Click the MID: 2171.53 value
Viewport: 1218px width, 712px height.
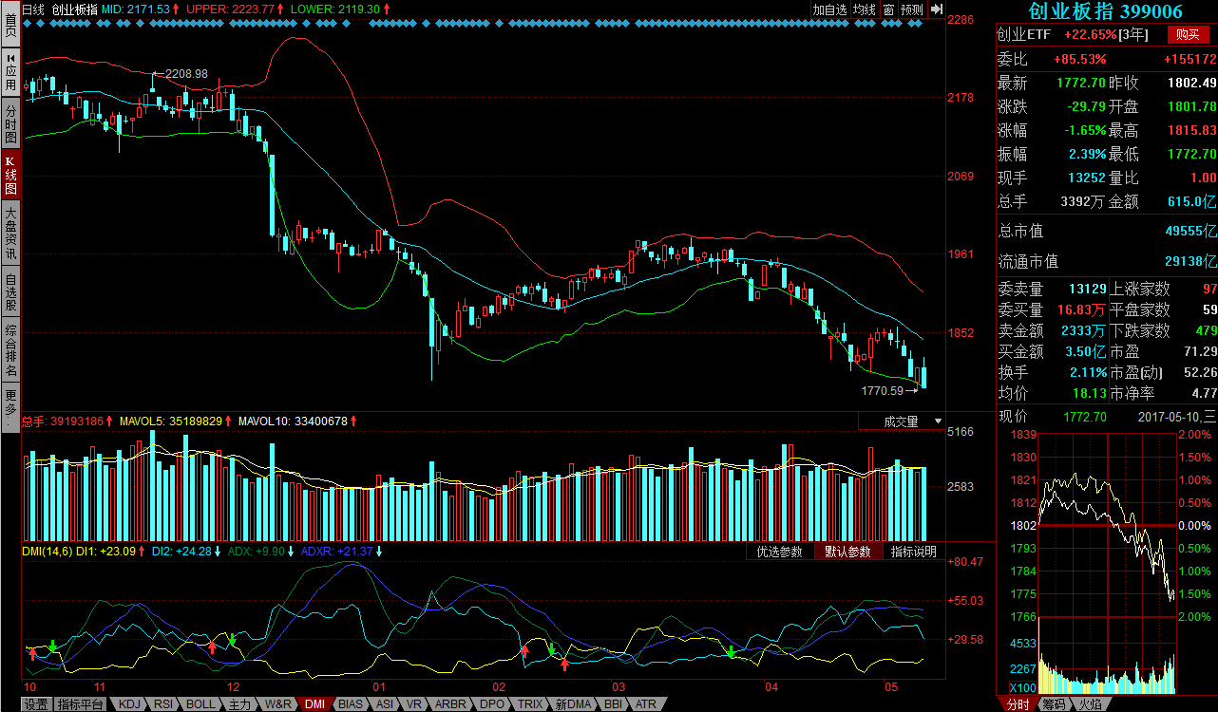136,9
